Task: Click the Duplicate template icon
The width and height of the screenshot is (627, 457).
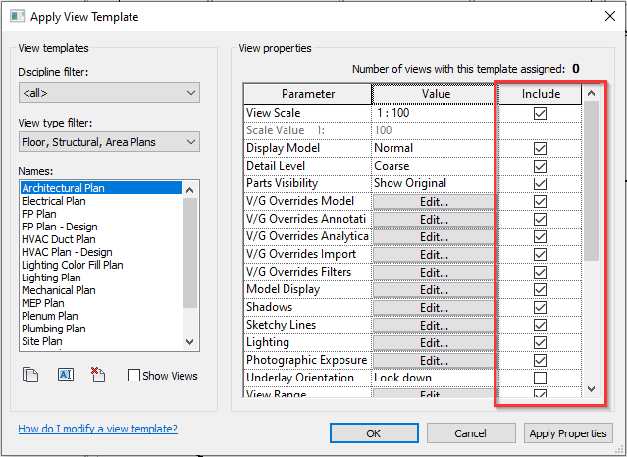Action: click(29, 374)
